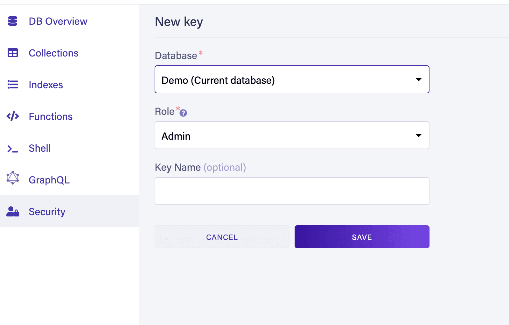Open the Functions sidebar item

point(51,116)
